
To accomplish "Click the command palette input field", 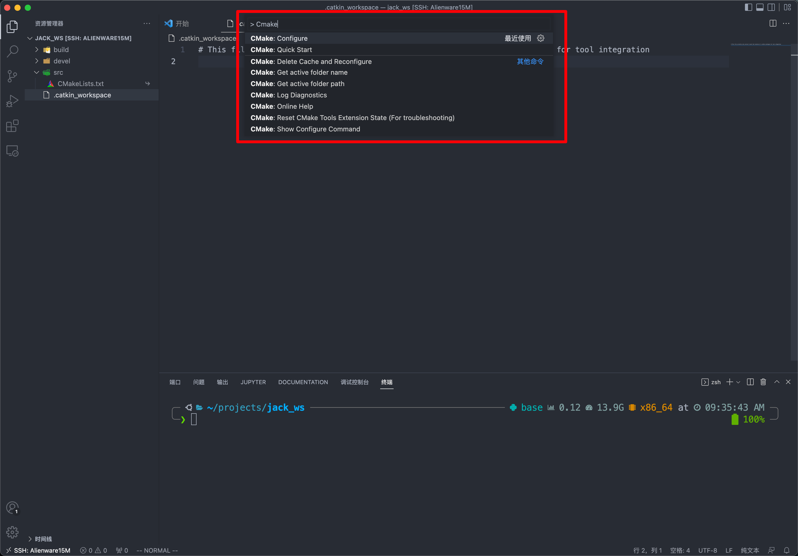I will click(399, 24).
